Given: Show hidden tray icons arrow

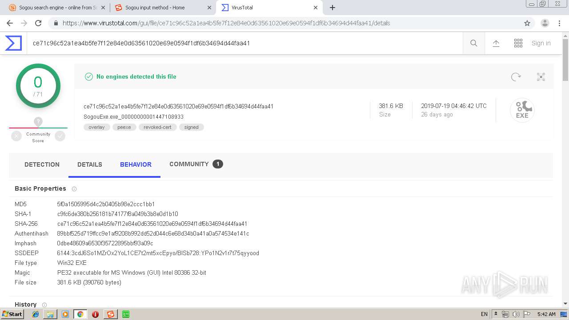Looking at the screenshot, I should point(496,314).
